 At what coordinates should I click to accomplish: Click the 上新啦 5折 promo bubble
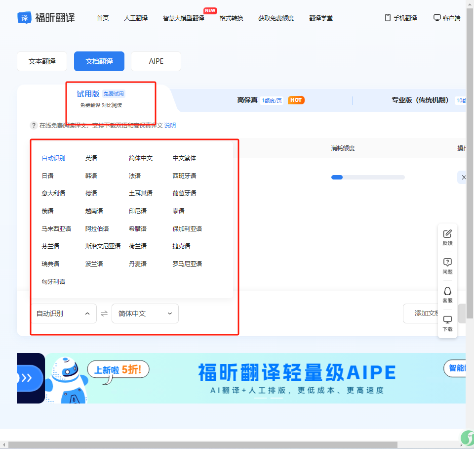tap(118, 369)
